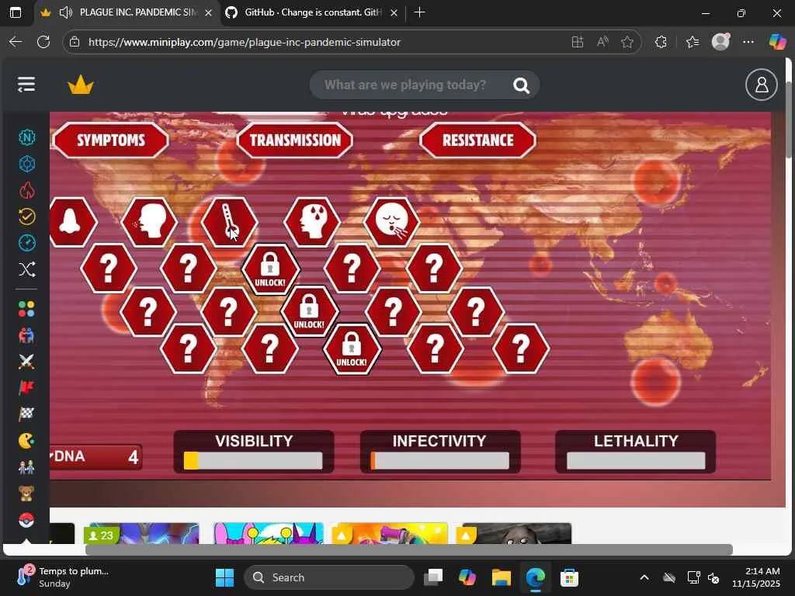Open the Pac-Man arcade games icon

27,441
